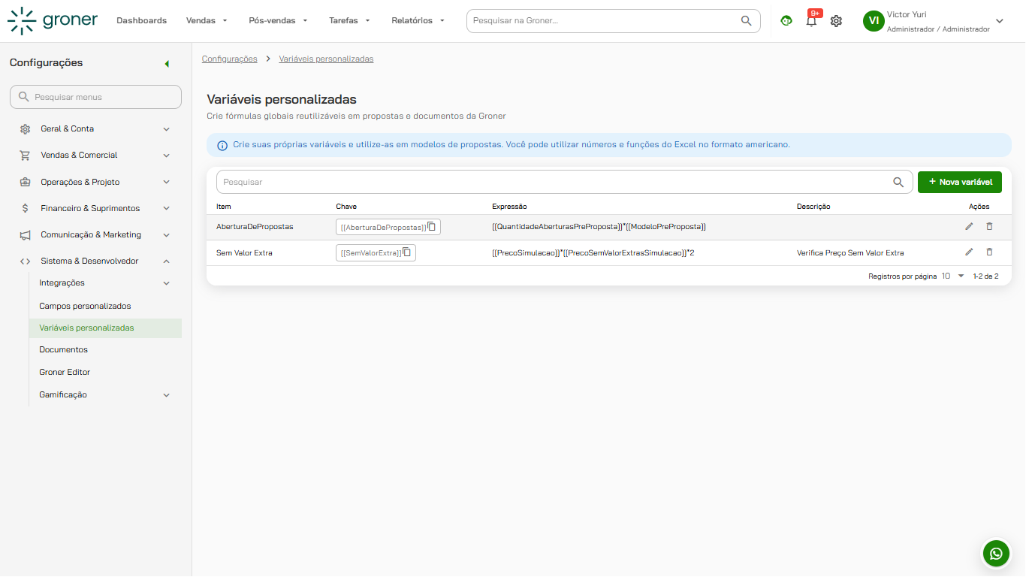1026x577 pixels.
Task: Collapse the Configurações sidebar with green arrow
Action: 167,64
